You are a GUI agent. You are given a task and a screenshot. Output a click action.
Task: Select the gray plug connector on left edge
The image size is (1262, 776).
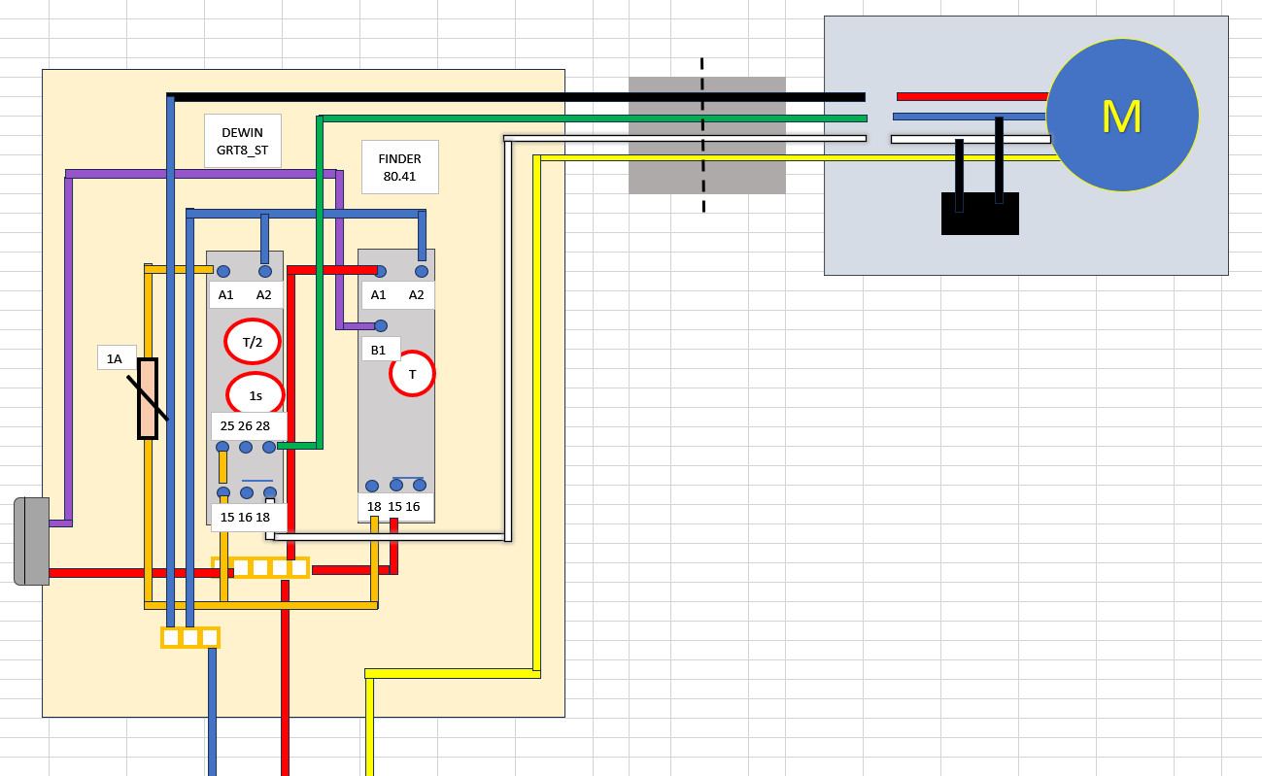click(x=31, y=541)
